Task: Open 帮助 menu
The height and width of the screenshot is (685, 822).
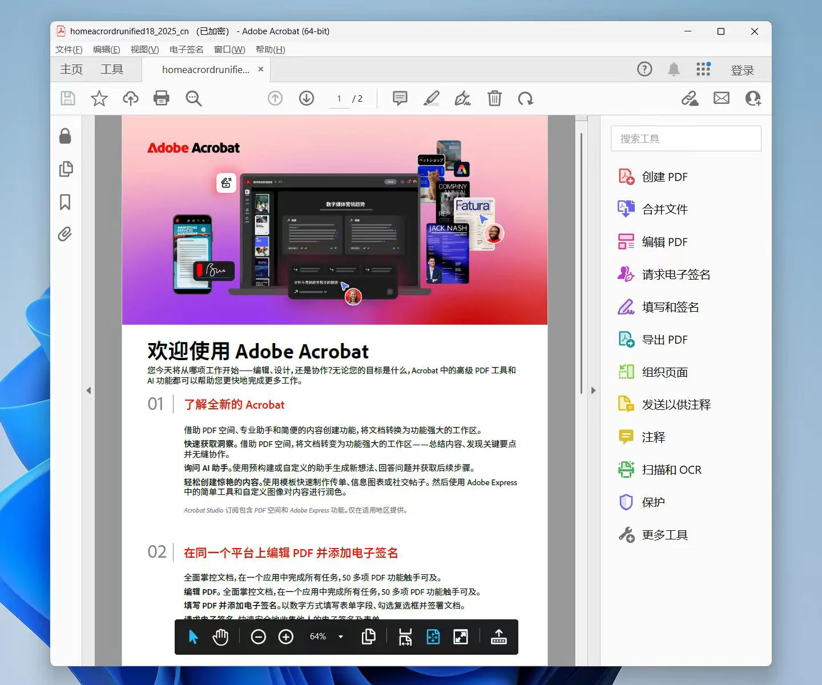Action: [x=271, y=50]
